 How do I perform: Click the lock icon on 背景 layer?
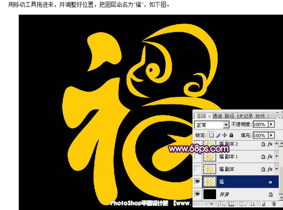[x=270, y=195]
